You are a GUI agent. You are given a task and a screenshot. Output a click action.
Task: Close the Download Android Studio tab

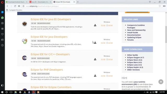[x=27, y=2]
